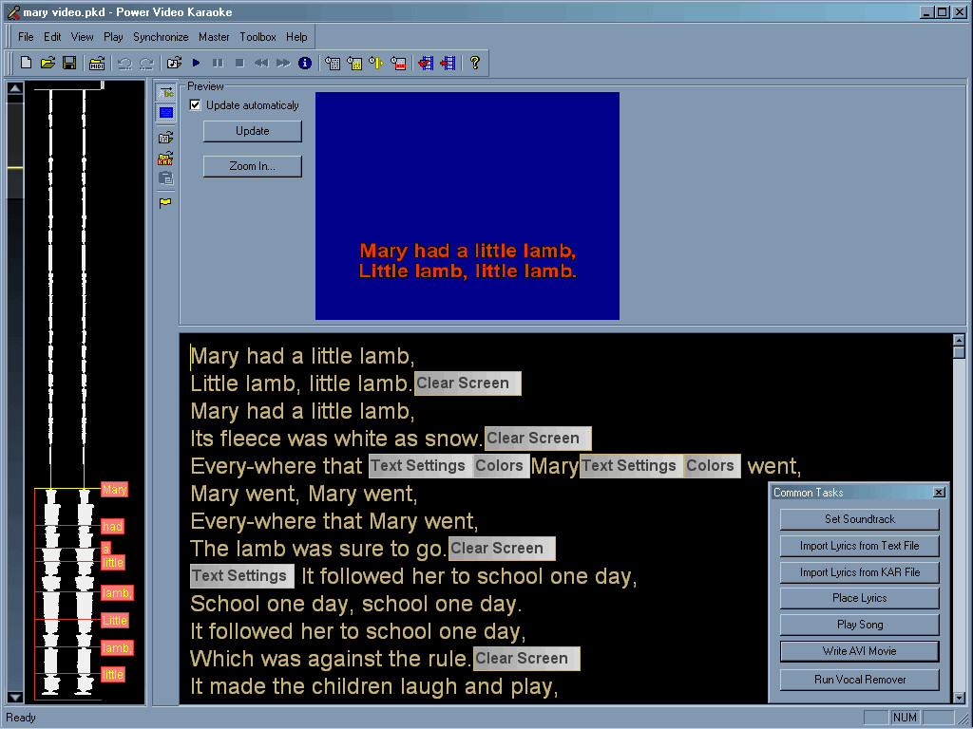Stop playback with the square Stop button
The image size is (973, 729).
(239, 63)
